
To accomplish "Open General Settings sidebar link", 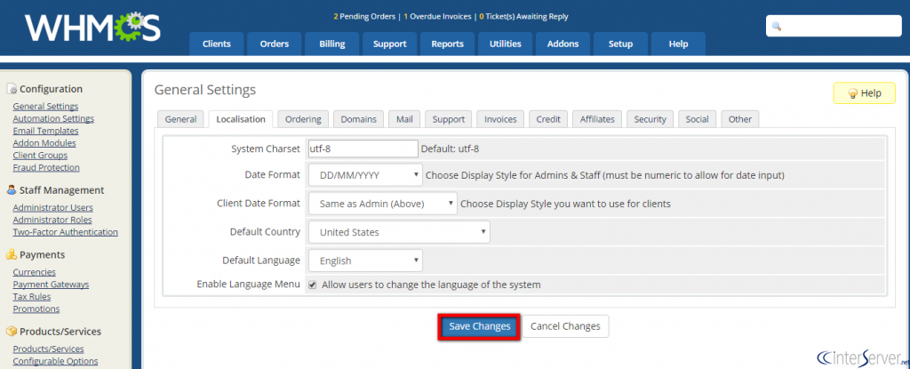I will pyautogui.click(x=45, y=107).
